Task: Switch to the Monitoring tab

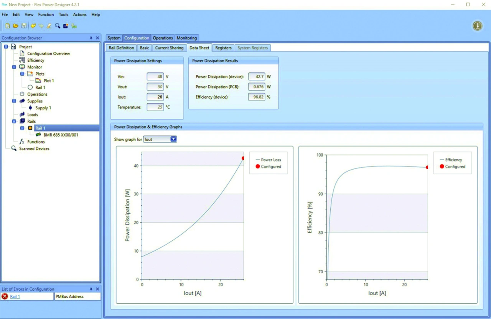Action: click(186, 38)
